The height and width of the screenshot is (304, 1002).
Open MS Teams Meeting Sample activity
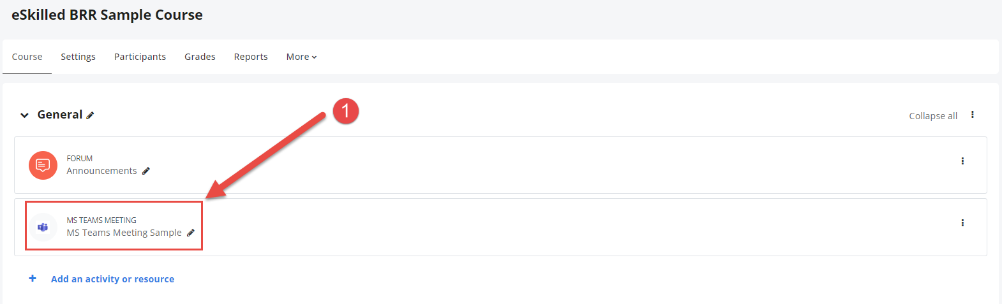(x=124, y=233)
